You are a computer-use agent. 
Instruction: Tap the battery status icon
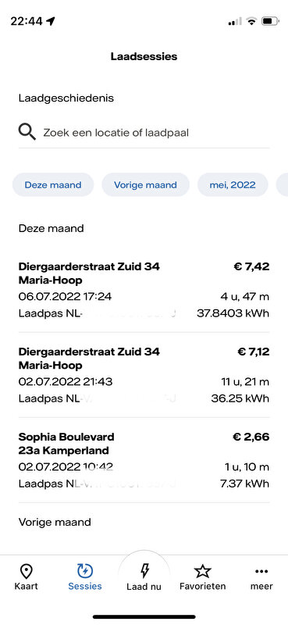(270, 21)
